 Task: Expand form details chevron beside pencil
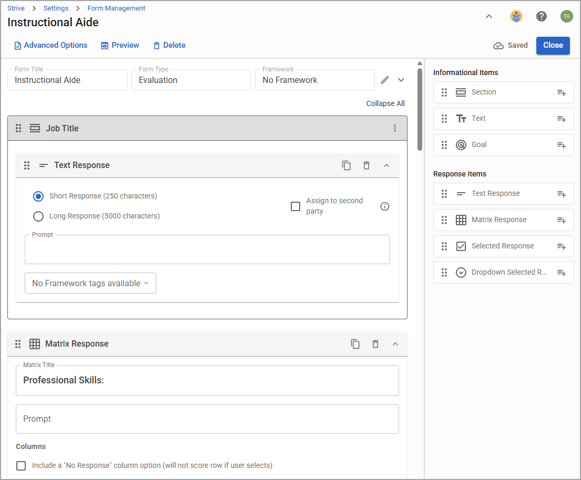401,80
